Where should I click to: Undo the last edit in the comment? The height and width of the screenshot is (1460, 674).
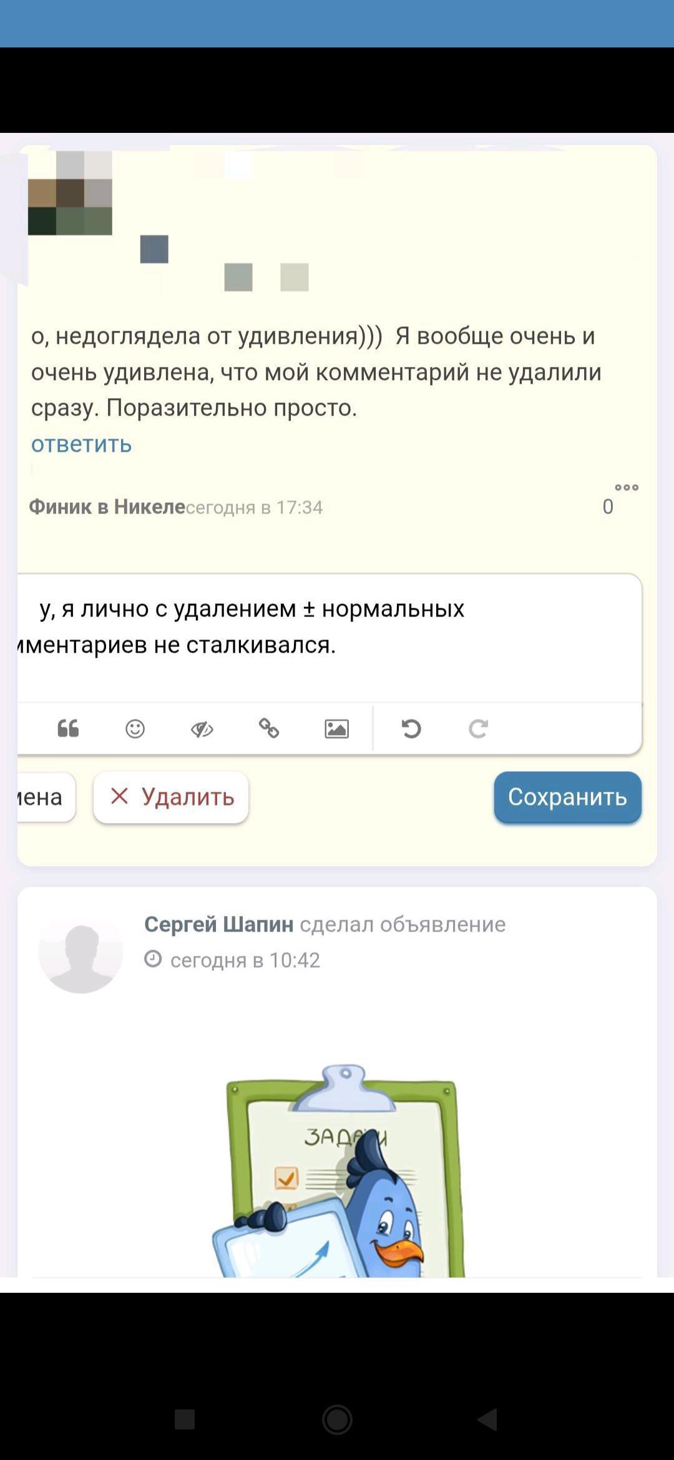411,728
